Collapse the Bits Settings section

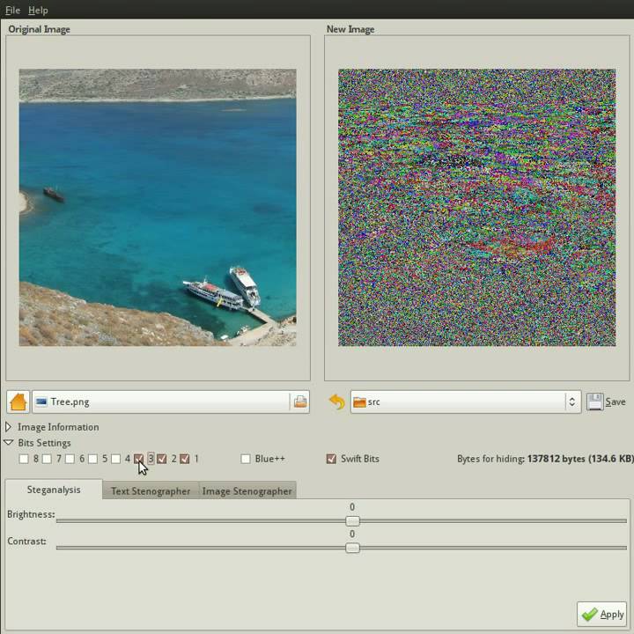[x=9, y=442]
